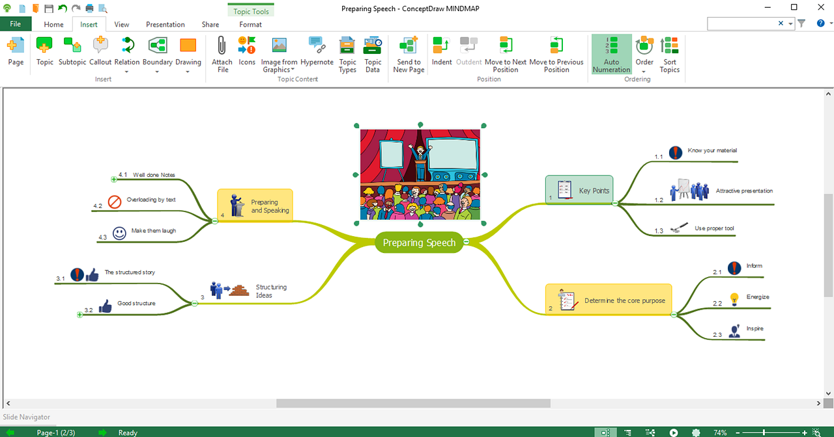Switch to the View tab
Image resolution: width=834 pixels, height=437 pixels.
(x=121, y=25)
